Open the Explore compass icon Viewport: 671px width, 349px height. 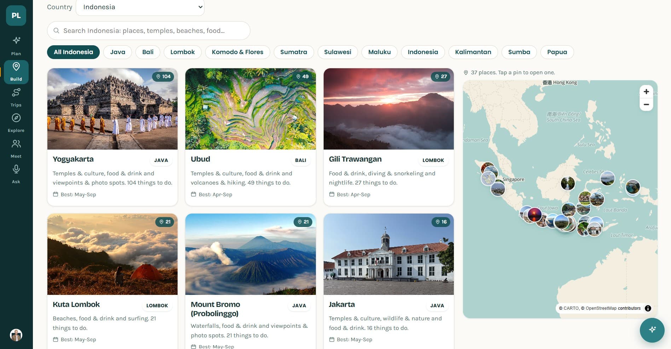point(16,118)
